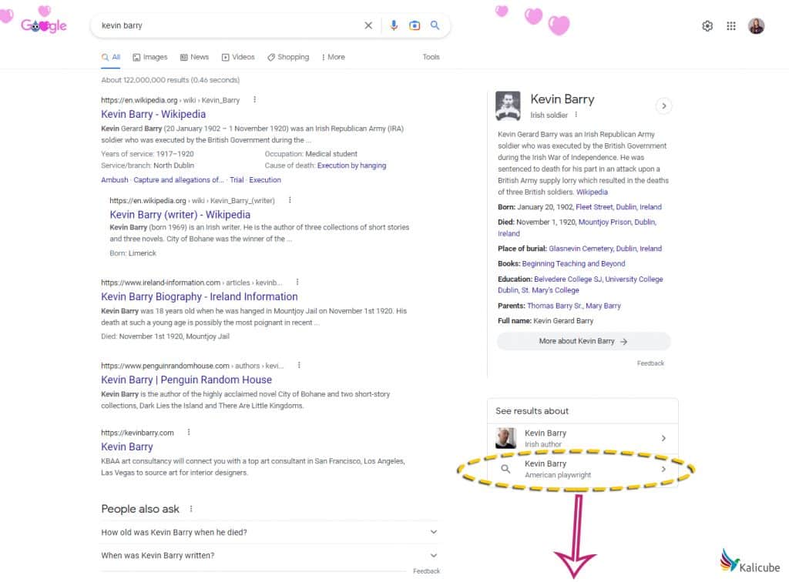This screenshot has width=789, height=582.
Task: Click 'More about Kevin Barry' button
Action: 583,341
